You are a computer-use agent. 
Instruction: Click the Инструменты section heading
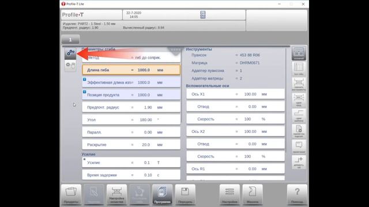pyautogui.click(x=199, y=49)
